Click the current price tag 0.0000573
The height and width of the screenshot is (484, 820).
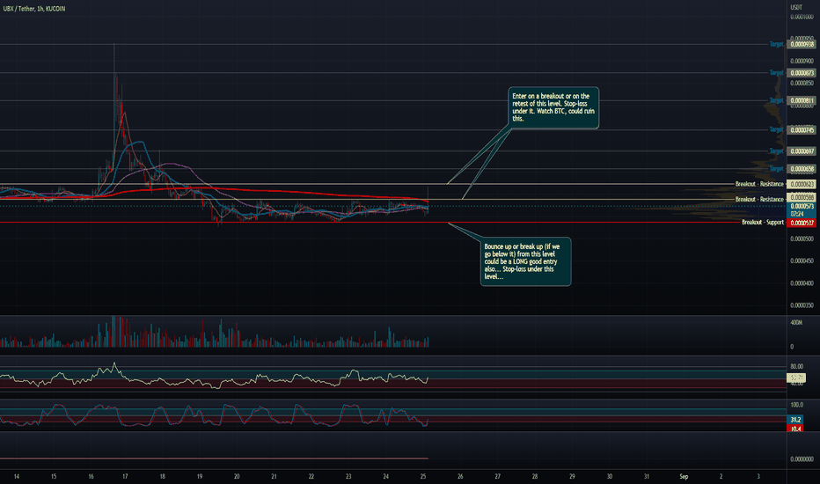click(802, 207)
